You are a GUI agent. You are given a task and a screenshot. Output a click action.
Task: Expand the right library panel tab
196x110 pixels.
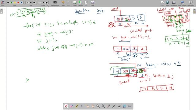click(x=194, y=11)
